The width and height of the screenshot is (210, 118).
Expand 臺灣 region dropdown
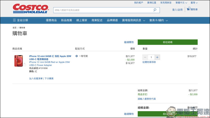point(194,3)
